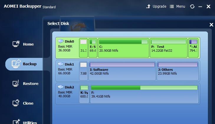Screen dimensions: 215x124
Task: Click the P: Test usage bar
Action: [169, 42]
